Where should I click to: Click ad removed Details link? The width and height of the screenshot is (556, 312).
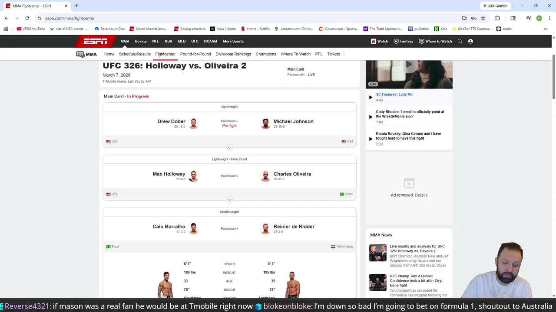pos(421,195)
